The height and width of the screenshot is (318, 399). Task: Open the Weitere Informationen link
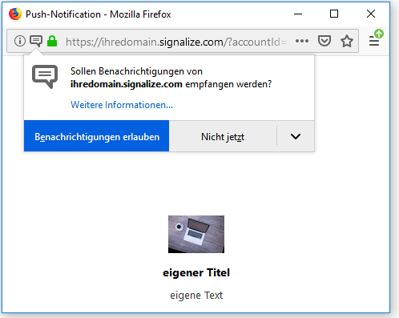(x=122, y=105)
